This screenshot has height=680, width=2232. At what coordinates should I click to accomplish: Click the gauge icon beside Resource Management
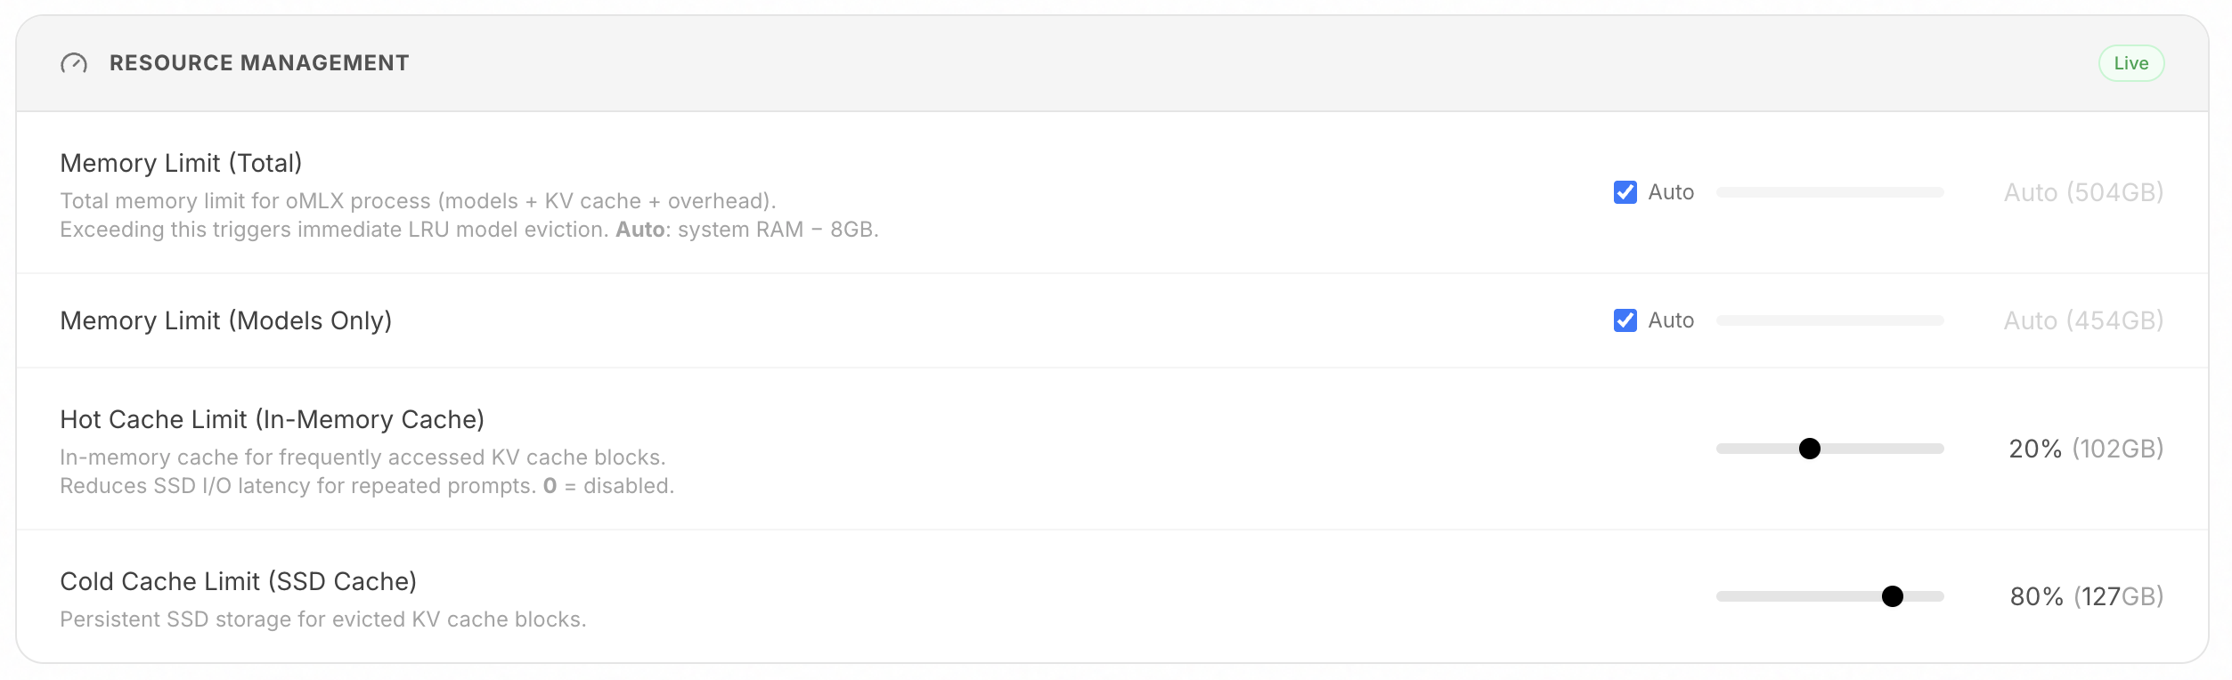(74, 63)
